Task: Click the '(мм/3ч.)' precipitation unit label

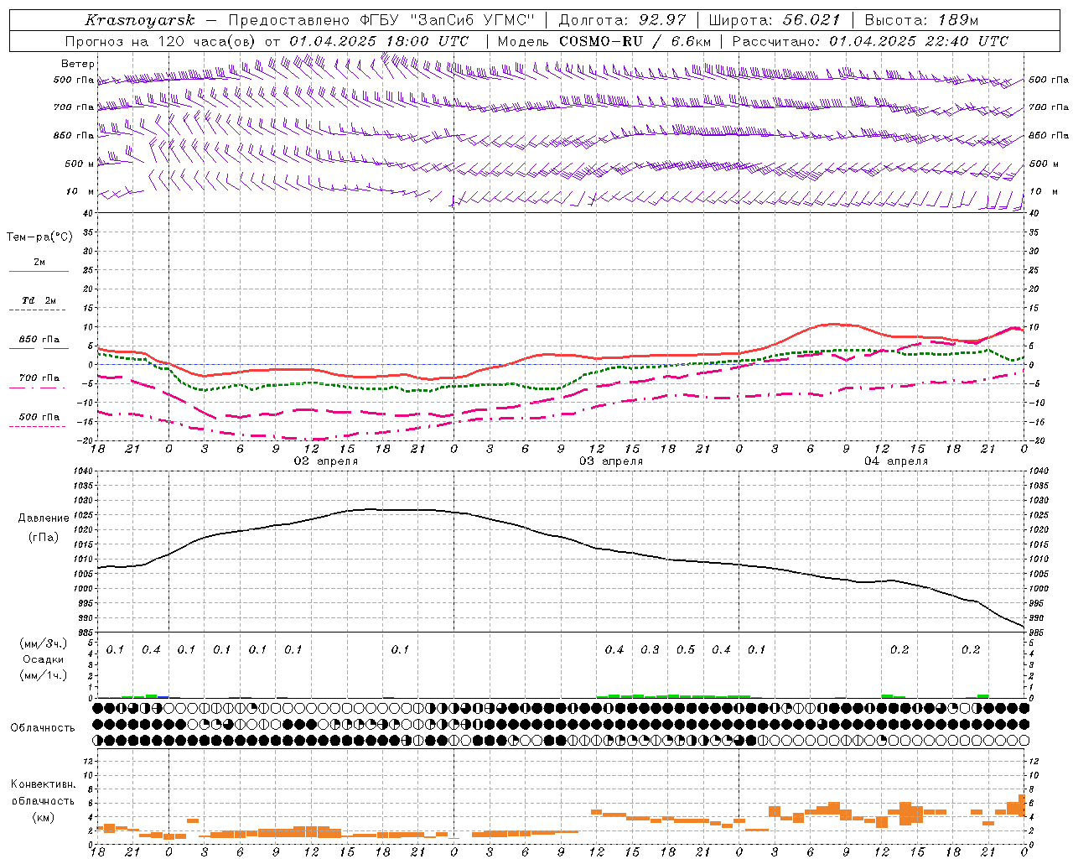Action: coord(44,643)
